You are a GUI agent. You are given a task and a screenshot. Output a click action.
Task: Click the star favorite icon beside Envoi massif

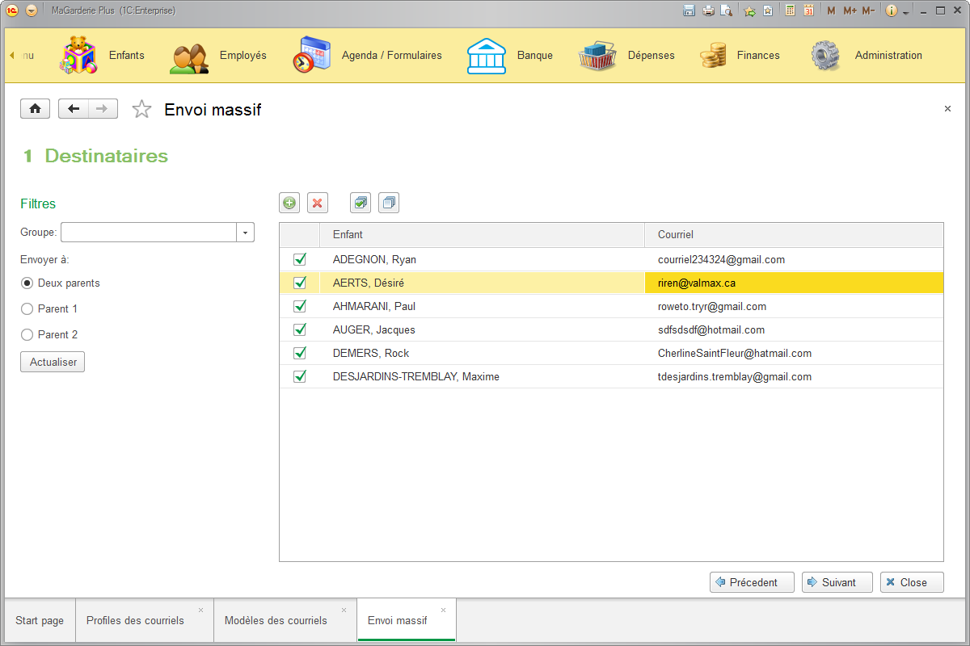141,109
